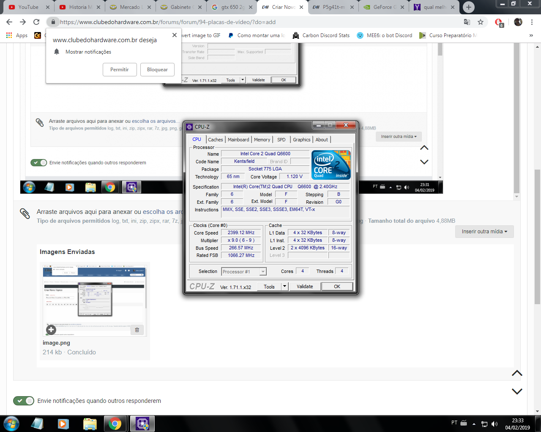Image resolution: width=541 pixels, height=432 pixels.
Task: Bookmark this page with the star icon
Action: (481, 22)
